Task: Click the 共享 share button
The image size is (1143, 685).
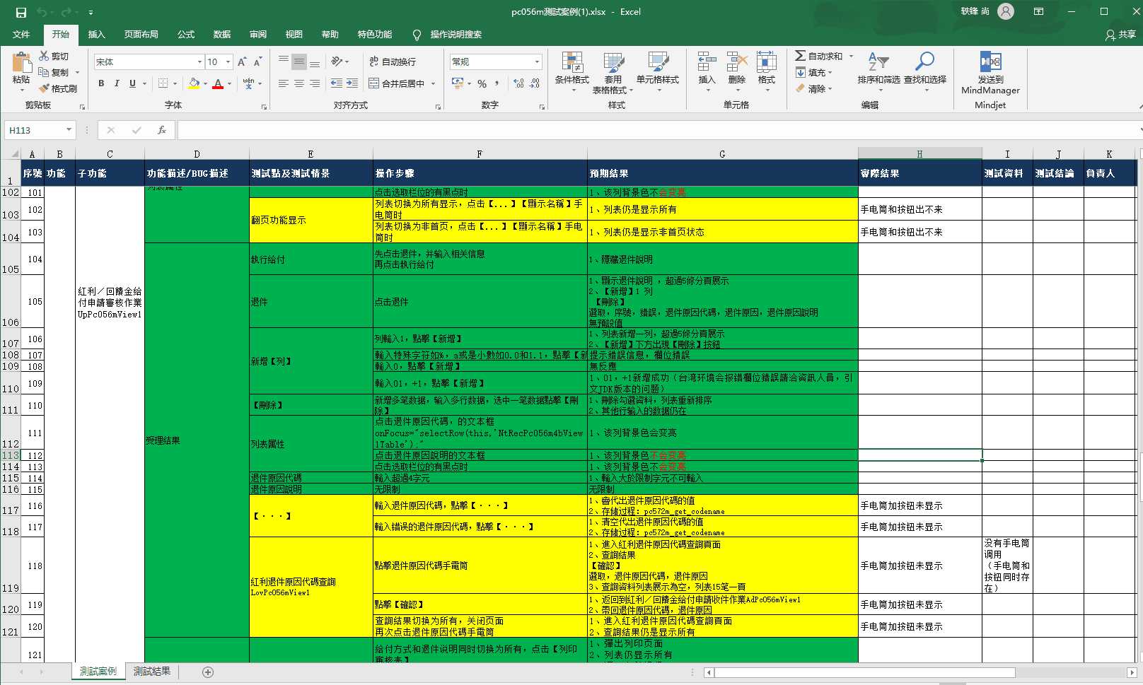Action: pyautogui.click(x=1120, y=34)
